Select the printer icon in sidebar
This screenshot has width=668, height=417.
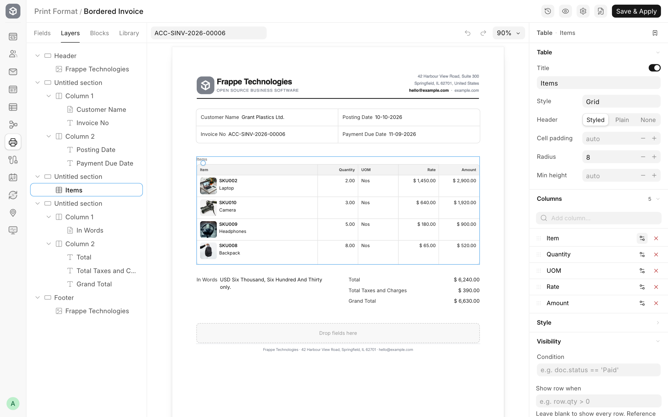(13, 142)
